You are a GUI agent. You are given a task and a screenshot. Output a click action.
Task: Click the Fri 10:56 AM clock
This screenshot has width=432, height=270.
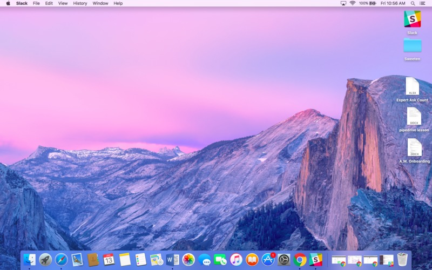[x=393, y=3]
